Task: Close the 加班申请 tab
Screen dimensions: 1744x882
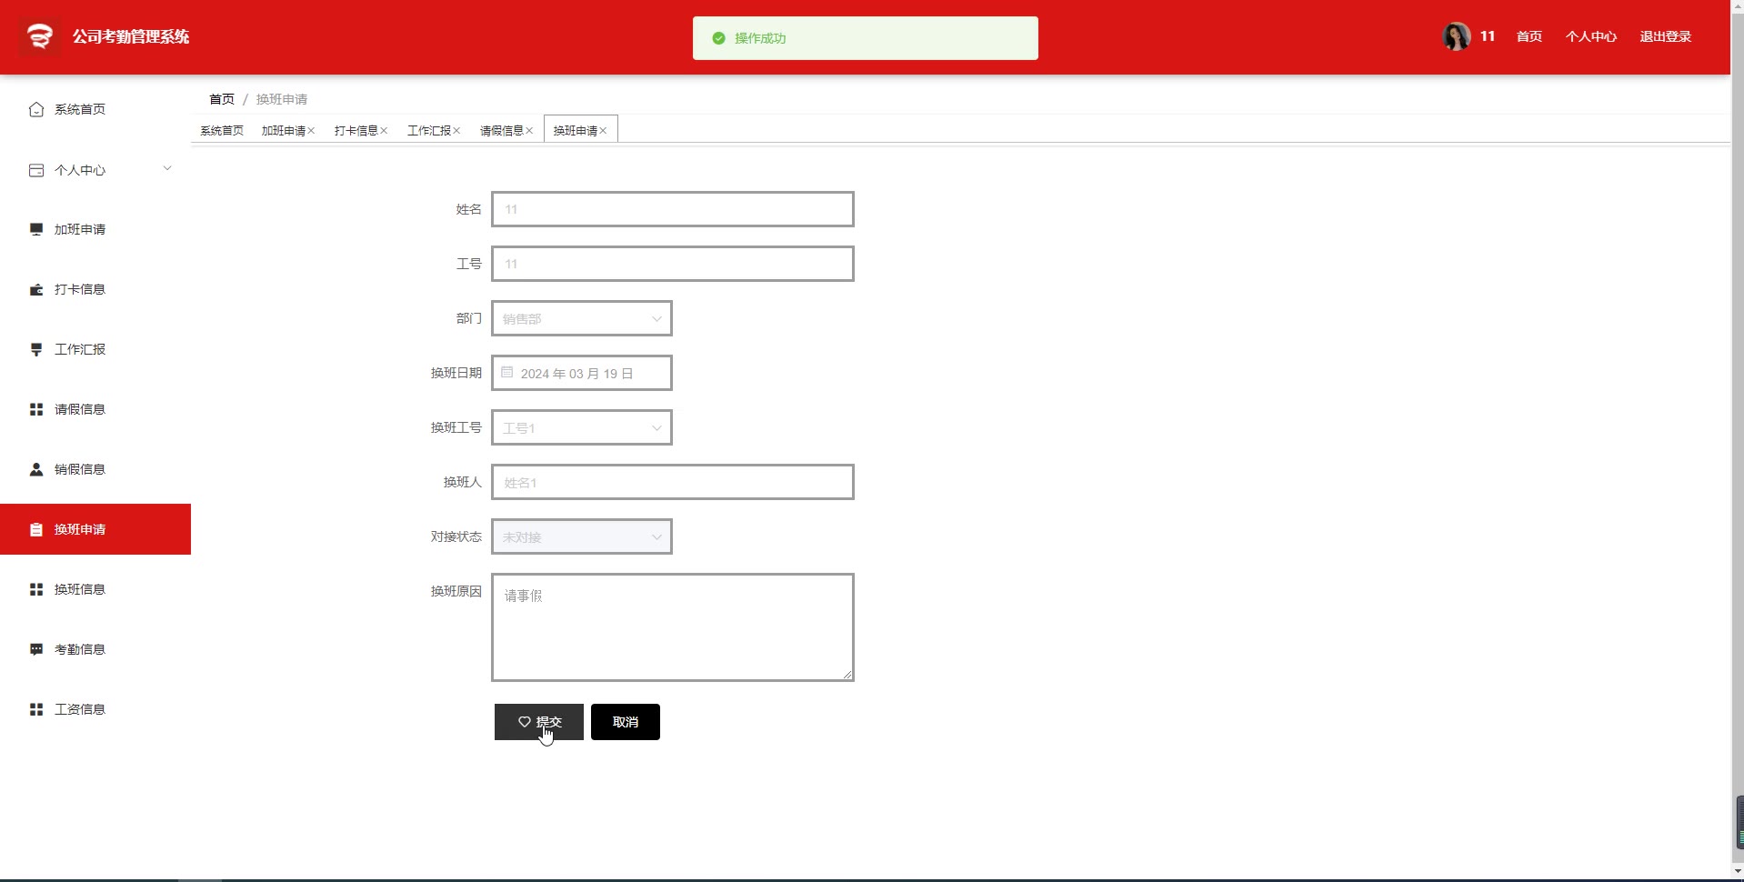Action: pos(311,131)
